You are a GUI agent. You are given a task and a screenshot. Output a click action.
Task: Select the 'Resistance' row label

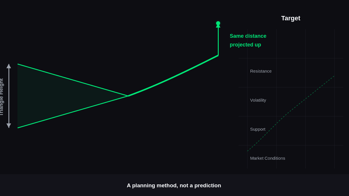pos(261,71)
